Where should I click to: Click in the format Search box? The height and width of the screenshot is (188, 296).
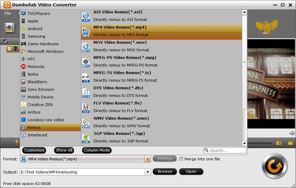point(225,150)
